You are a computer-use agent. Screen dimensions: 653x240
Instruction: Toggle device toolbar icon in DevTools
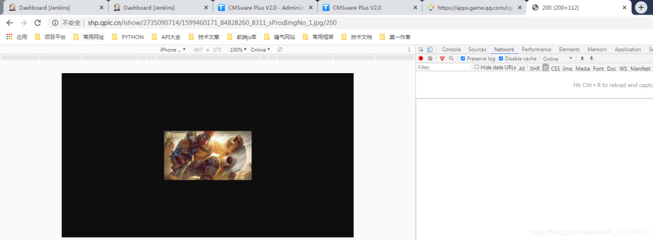tap(430, 50)
